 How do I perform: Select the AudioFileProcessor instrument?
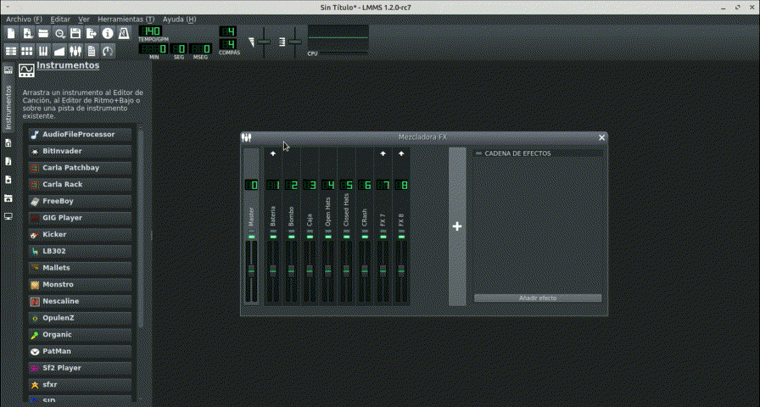80,135
